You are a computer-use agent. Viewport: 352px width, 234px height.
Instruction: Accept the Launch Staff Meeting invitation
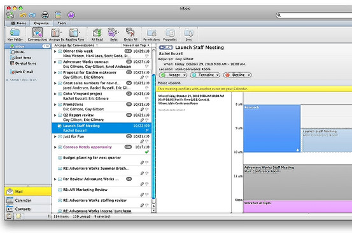173,75
